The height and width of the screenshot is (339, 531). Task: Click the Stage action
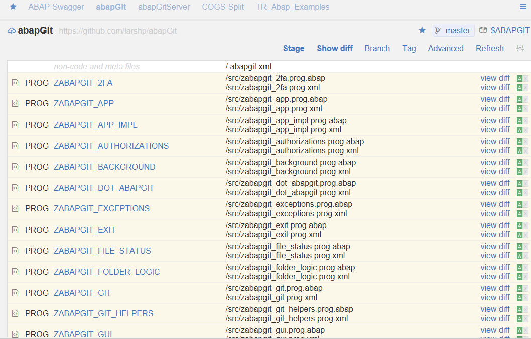point(294,49)
